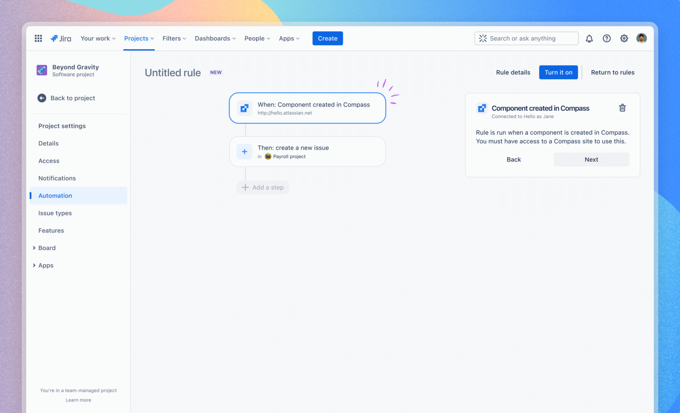Screen dimensions: 680x413
Task: Open the Filters menu
Action: point(174,39)
